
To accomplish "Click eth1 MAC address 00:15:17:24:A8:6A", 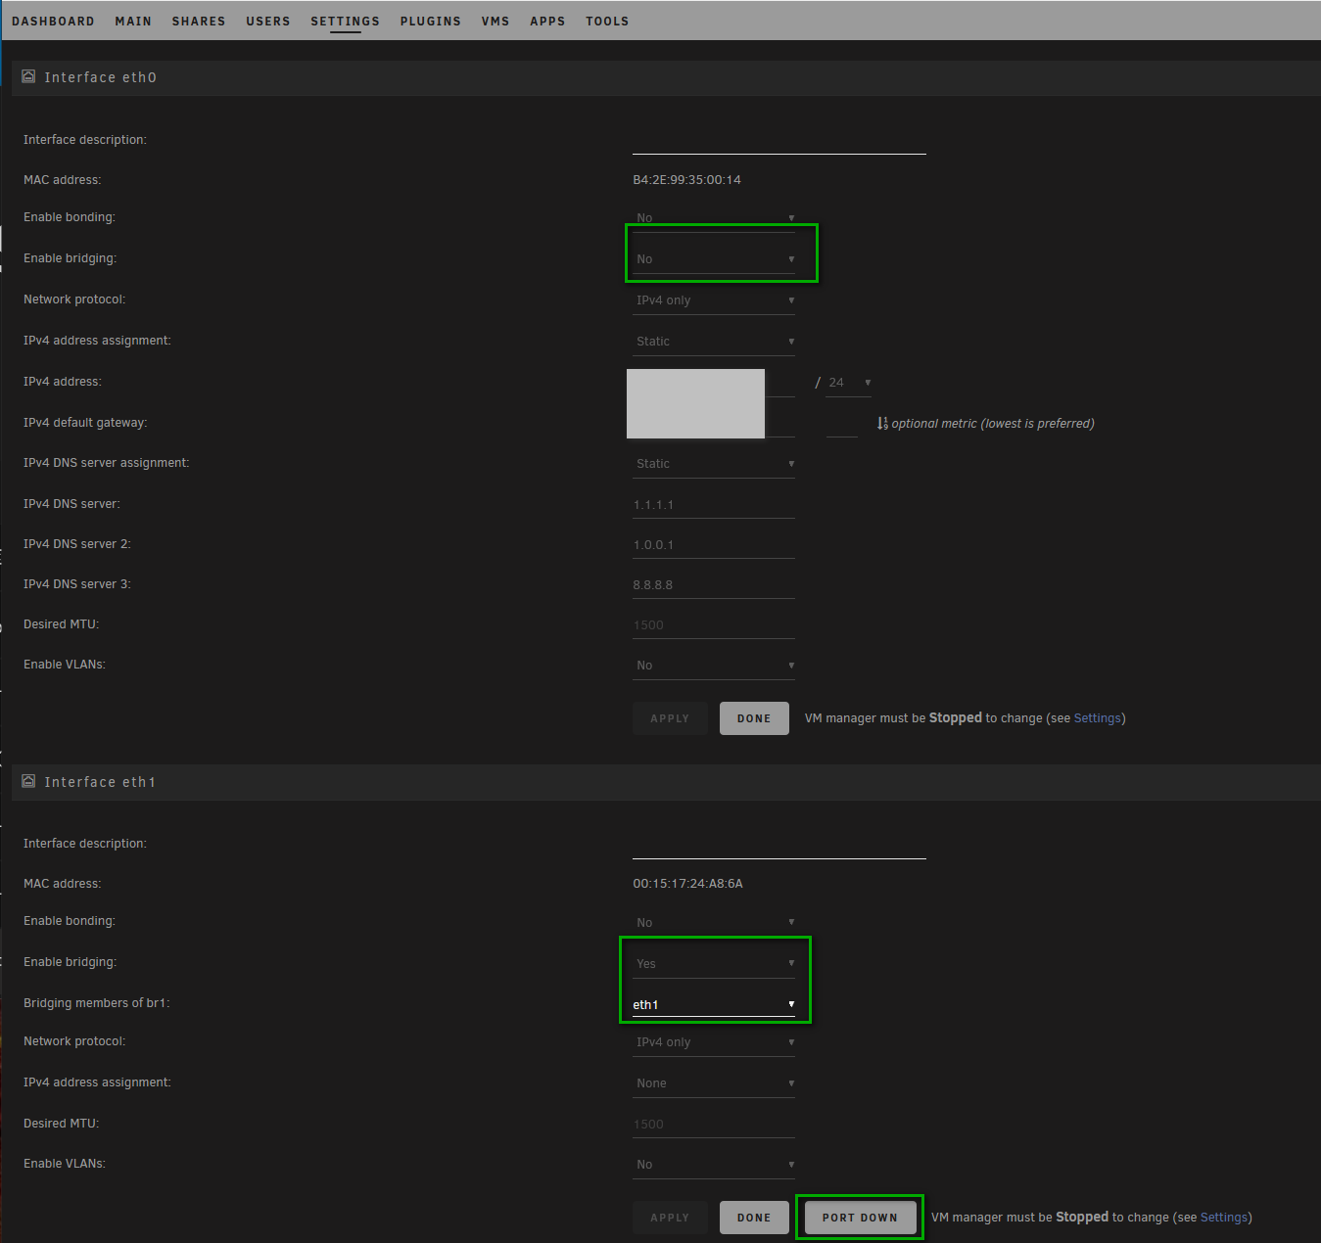I will [687, 884].
